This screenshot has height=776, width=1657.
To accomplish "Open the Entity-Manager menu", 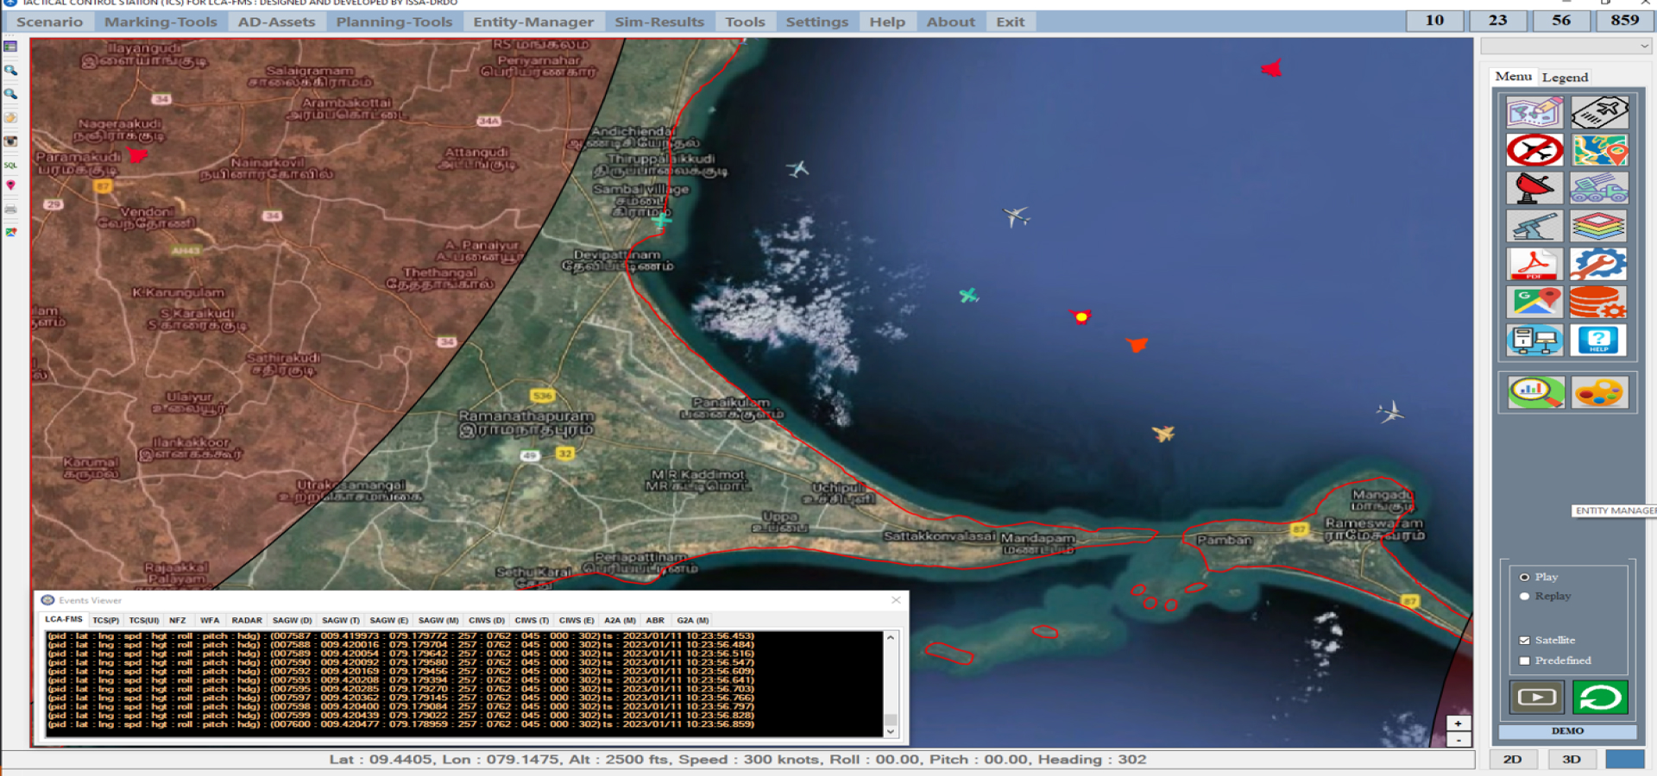I will coord(533,22).
